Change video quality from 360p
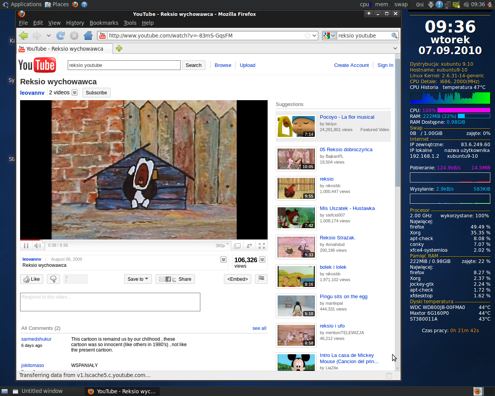The height and width of the screenshot is (396, 495). click(222, 246)
